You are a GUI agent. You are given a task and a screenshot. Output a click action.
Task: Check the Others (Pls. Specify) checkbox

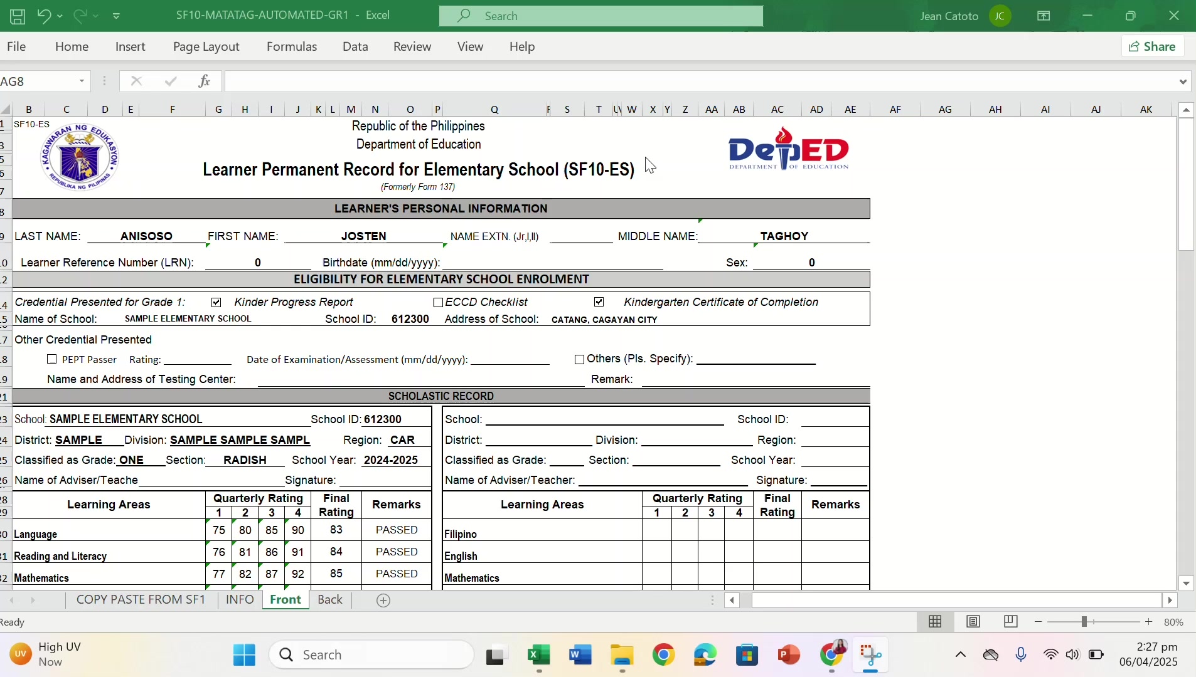[x=580, y=359]
